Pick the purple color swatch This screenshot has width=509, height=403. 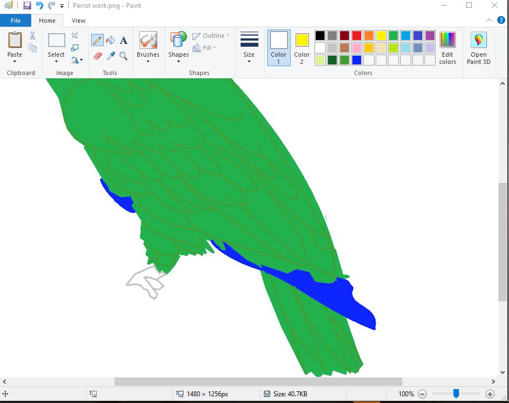tap(430, 36)
